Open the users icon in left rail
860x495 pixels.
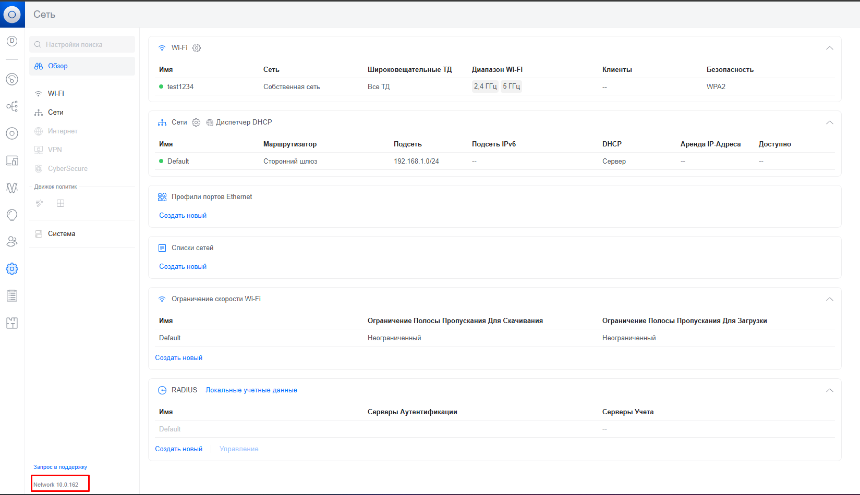click(12, 241)
